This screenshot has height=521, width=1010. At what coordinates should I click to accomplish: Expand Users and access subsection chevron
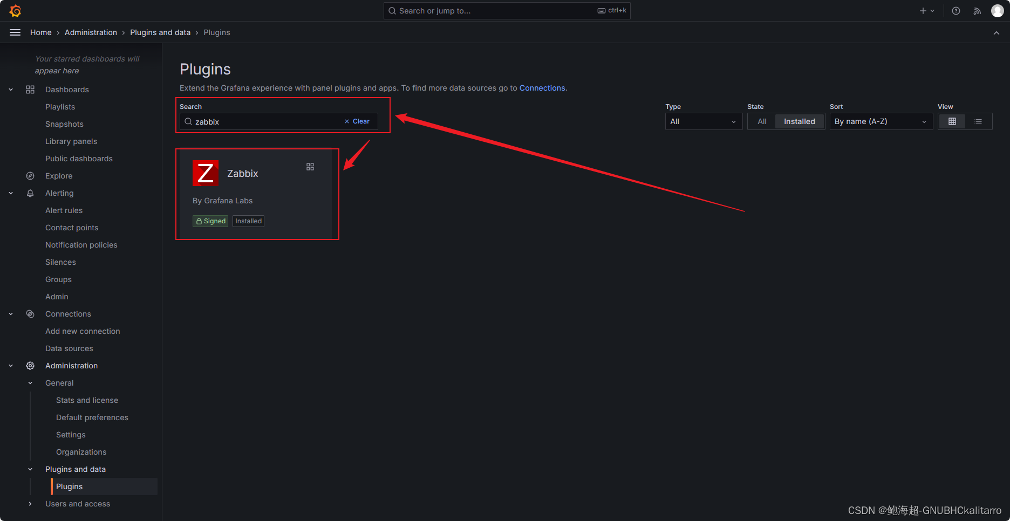(30, 504)
